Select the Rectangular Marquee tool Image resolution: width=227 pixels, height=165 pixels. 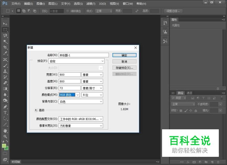[5, 30]
